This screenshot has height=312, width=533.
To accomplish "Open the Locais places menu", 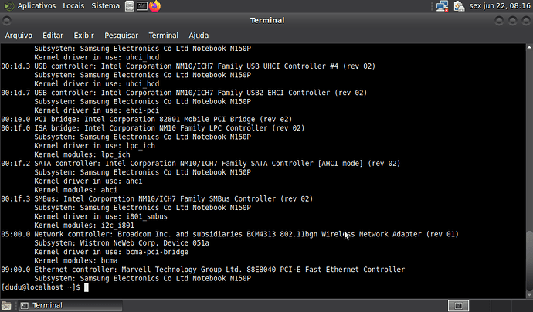I will click(73, 6).
